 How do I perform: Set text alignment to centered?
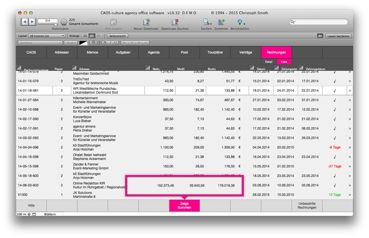(x=132, y=43)
